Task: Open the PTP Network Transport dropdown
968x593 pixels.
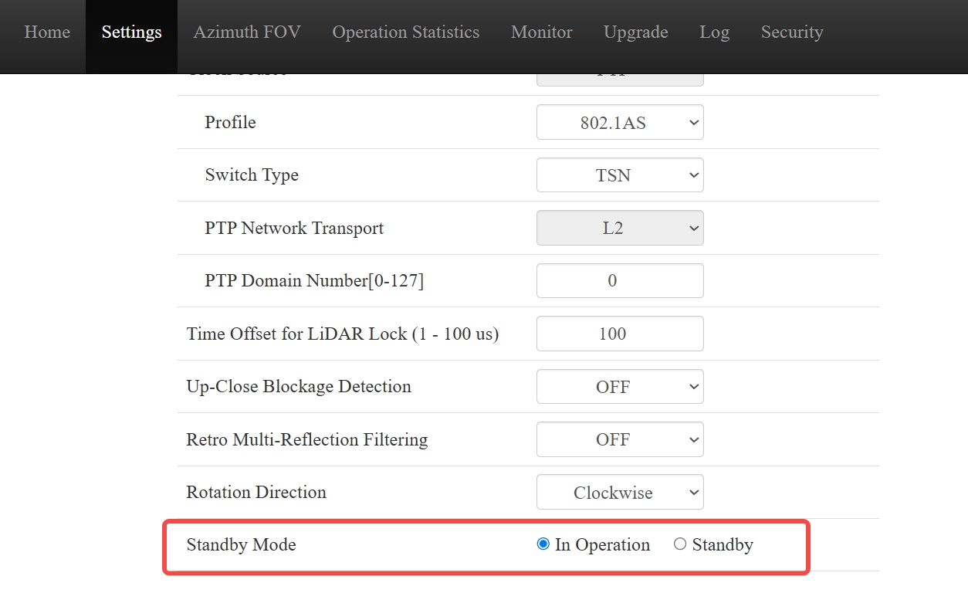Action: point(620,228)
